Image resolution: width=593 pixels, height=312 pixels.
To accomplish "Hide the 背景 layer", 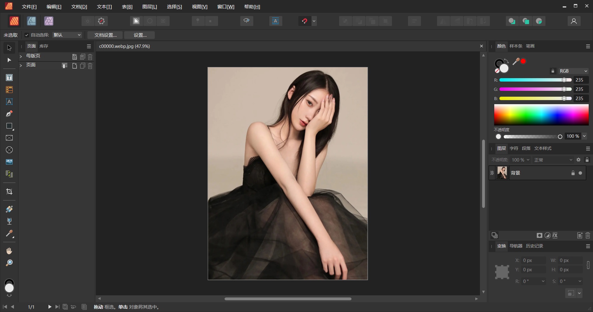I will click(580, 173).
